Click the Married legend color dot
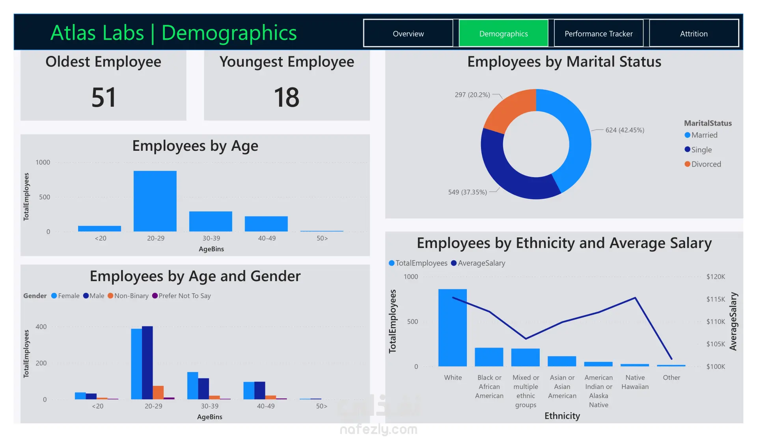This screenshot has width=757, height=437. [x=687, y=135]
